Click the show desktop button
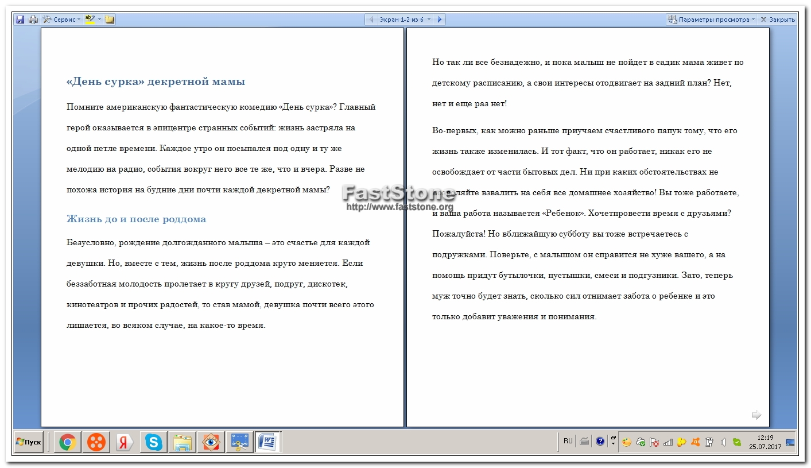The height and width of the screenshot is (468, 811). 790,442
